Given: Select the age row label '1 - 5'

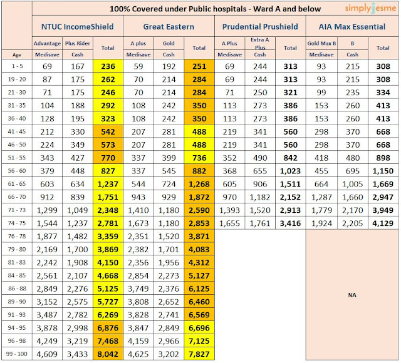Looking at the screenshot, I should [x=17, y=66].
